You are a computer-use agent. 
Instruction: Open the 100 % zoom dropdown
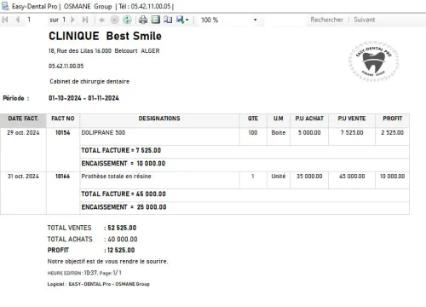tap(255, 20)
